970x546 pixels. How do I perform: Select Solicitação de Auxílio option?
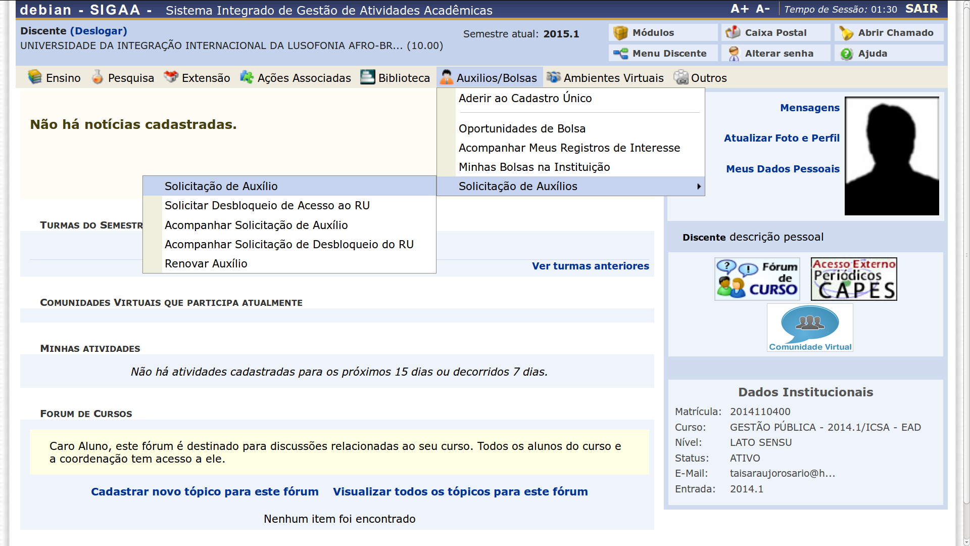(x=221, y=186)
